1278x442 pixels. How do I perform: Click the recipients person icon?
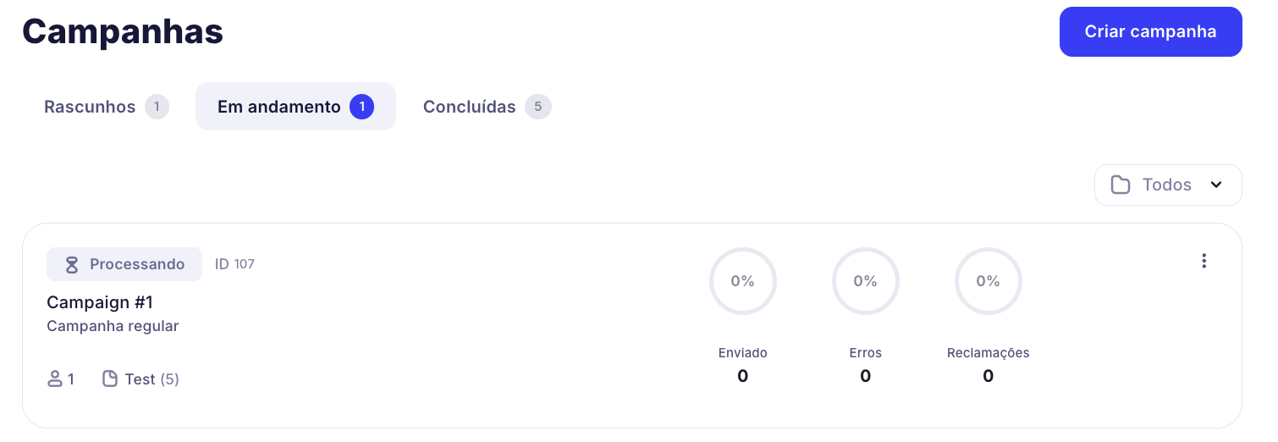click(x=55, y=379)
